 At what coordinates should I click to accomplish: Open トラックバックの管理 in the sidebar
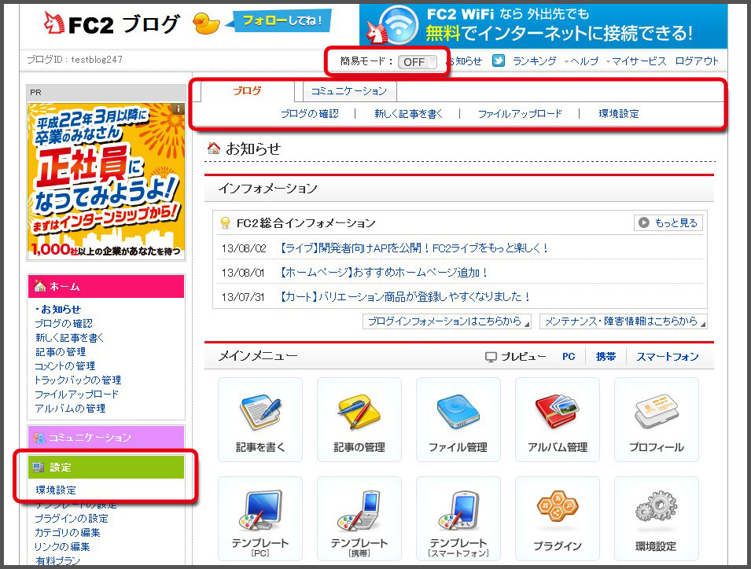coord(78,380)
